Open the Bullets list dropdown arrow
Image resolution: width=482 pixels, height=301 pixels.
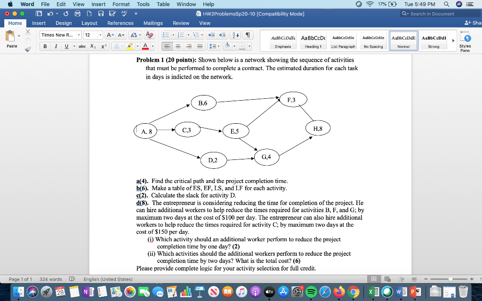point(173,35)
